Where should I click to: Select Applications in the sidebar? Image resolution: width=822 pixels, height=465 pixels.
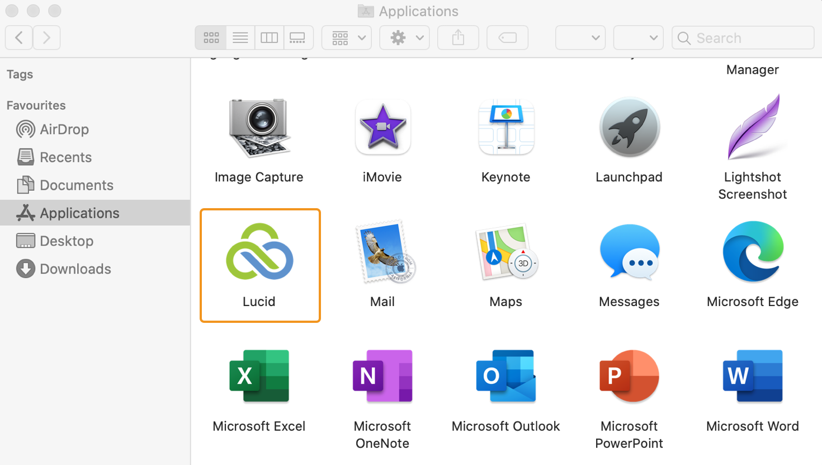tap(95, 213)
